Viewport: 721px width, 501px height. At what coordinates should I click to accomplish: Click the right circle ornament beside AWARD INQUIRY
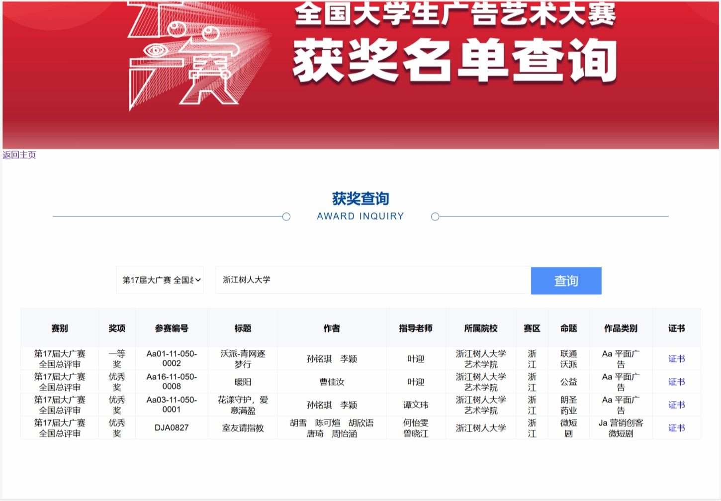435,217
